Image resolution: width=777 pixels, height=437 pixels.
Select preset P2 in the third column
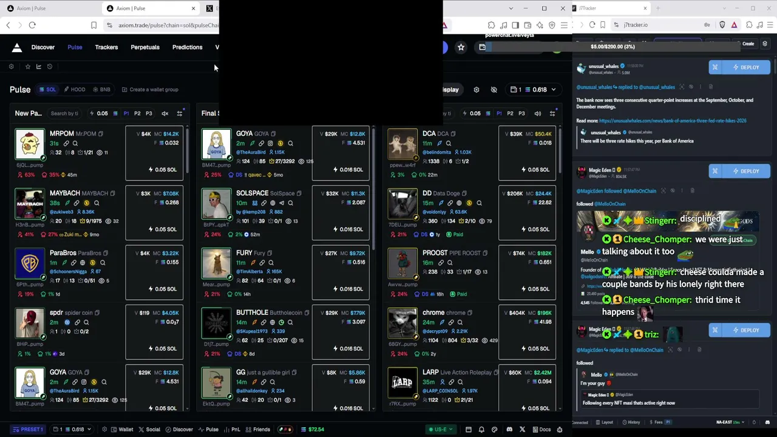tap(511, 113)
